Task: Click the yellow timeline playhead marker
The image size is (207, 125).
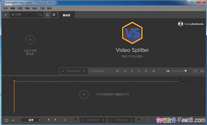Action: click(14, 81)
